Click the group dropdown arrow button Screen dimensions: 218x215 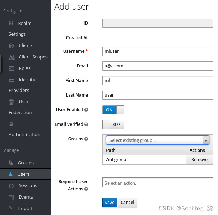(x=206, y=140)
